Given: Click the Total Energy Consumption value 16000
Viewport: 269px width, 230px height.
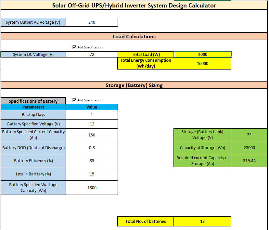Looking at the screenshot, I should [x=202, y=64].
